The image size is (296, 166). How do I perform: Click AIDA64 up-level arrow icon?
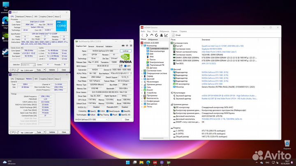(152, 35)
